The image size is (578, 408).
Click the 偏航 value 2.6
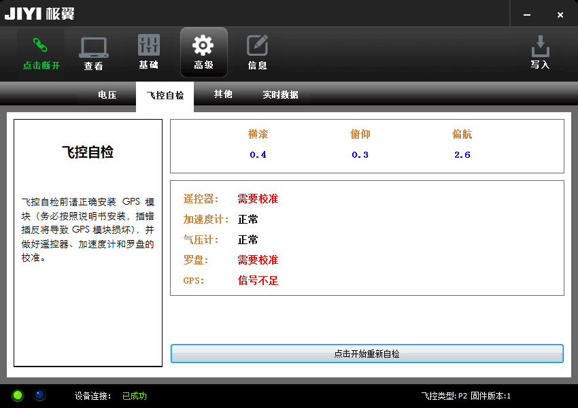point(462,155)
